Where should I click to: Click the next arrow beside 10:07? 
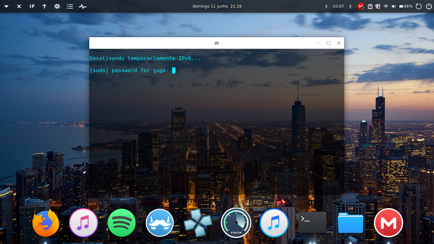pos(350,6)
